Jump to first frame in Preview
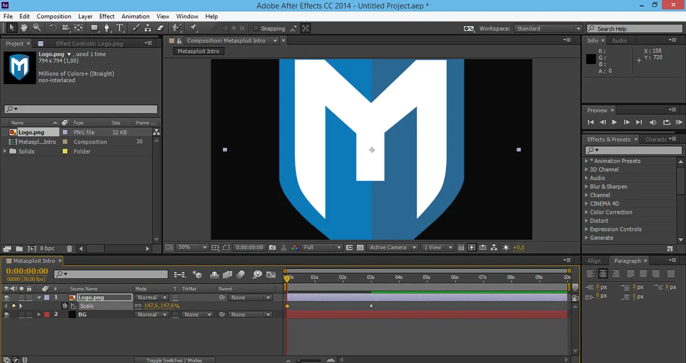The height and width of the screenshot is (363, 686). (x=591, y=122)
